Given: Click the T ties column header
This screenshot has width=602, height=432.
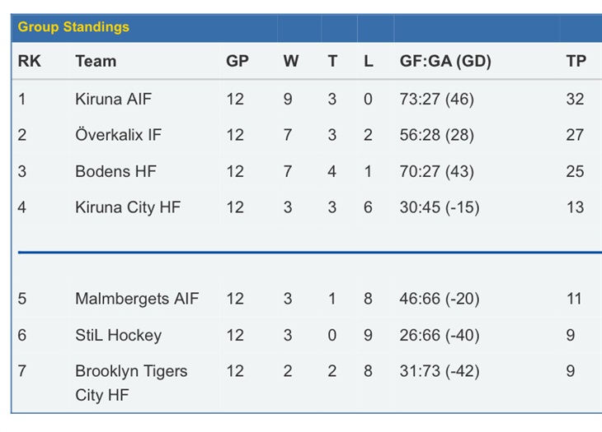Looking at the screenshot, I should point(332,61).
